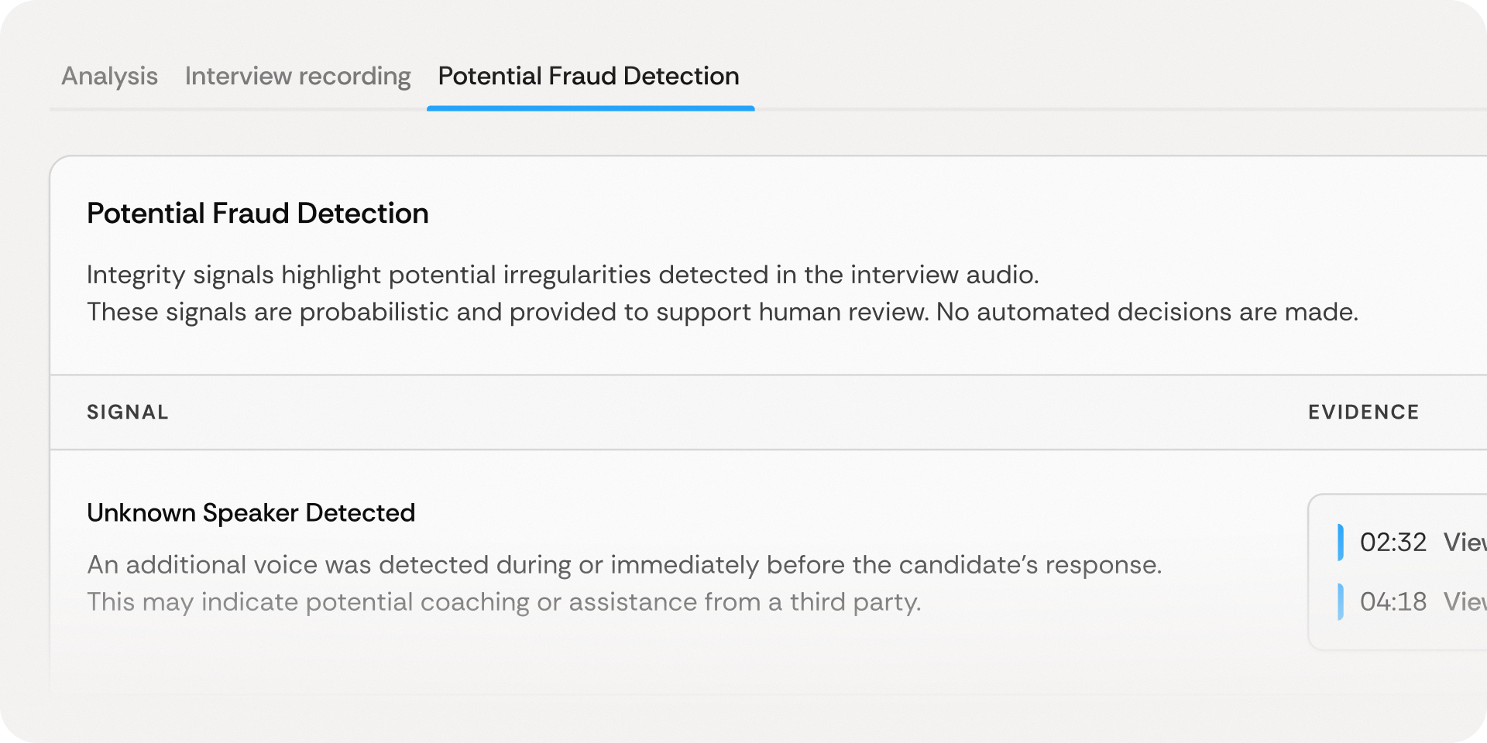Click the Potential Fraud Detection panel heading
The image size is (1487, 743).
(x=257, y=213)
